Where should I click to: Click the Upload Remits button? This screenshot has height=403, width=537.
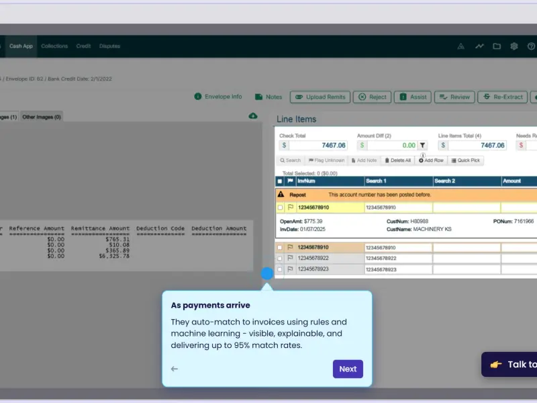[x=320, y=97]
